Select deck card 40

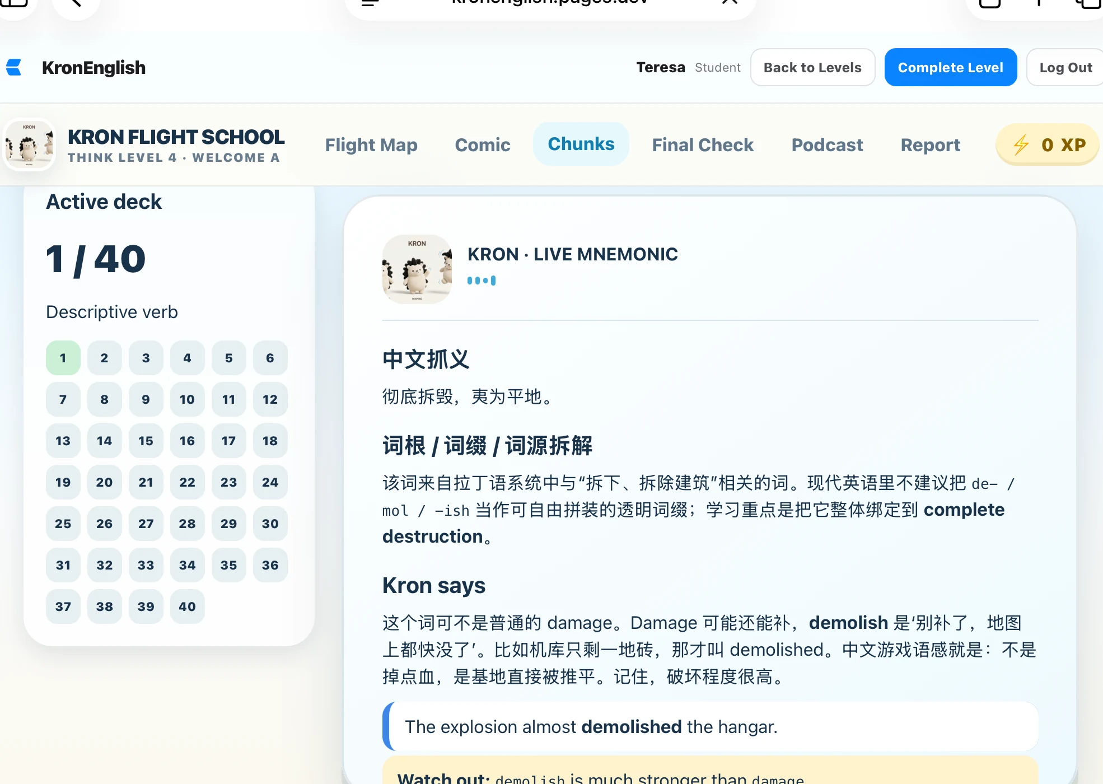pos(188,606)
